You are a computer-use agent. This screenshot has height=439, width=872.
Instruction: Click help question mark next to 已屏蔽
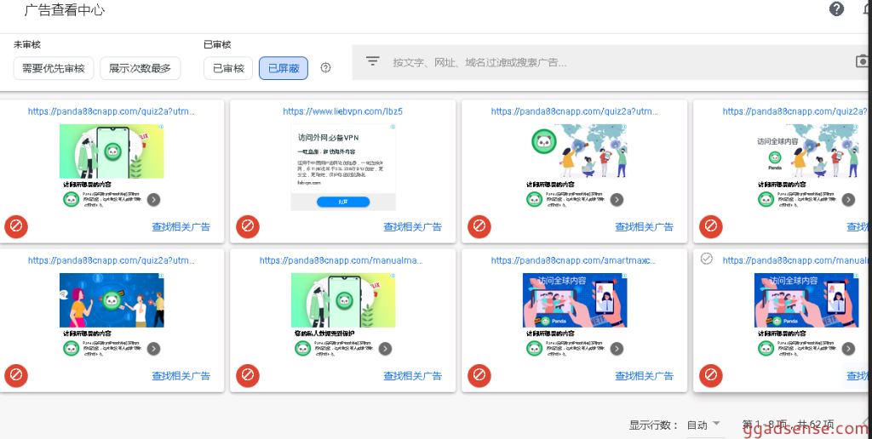tap(325, 68)
